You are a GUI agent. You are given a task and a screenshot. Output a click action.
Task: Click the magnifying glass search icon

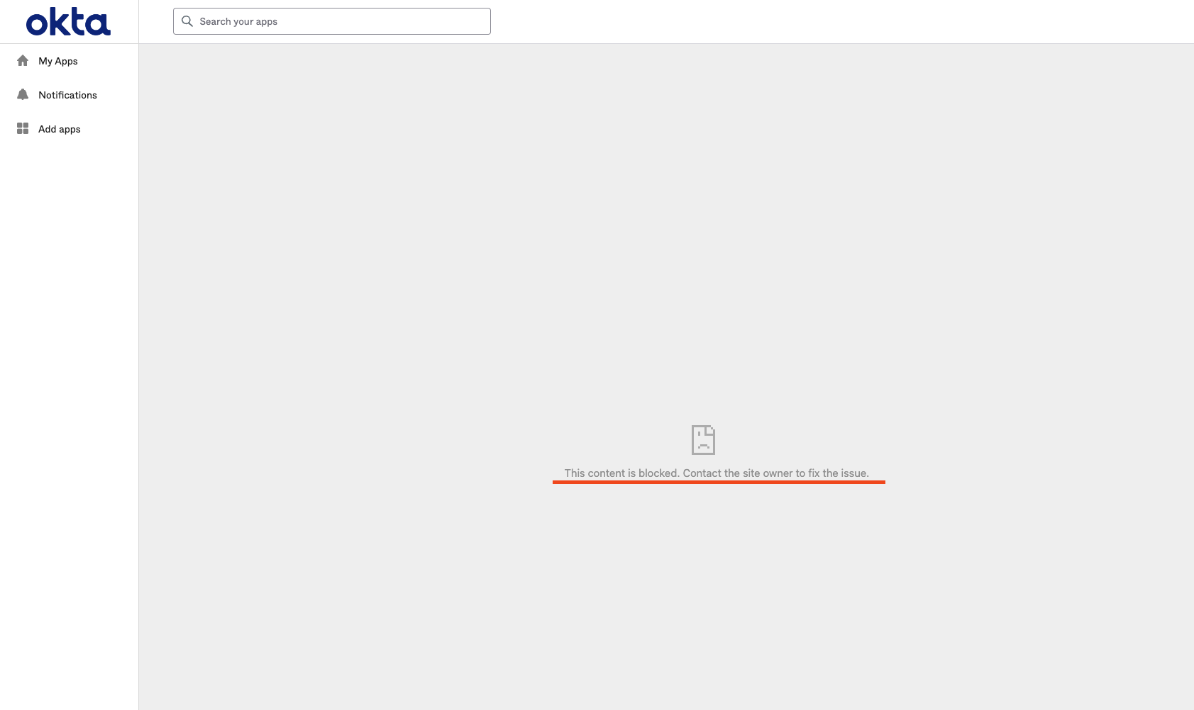click(187, 21)
